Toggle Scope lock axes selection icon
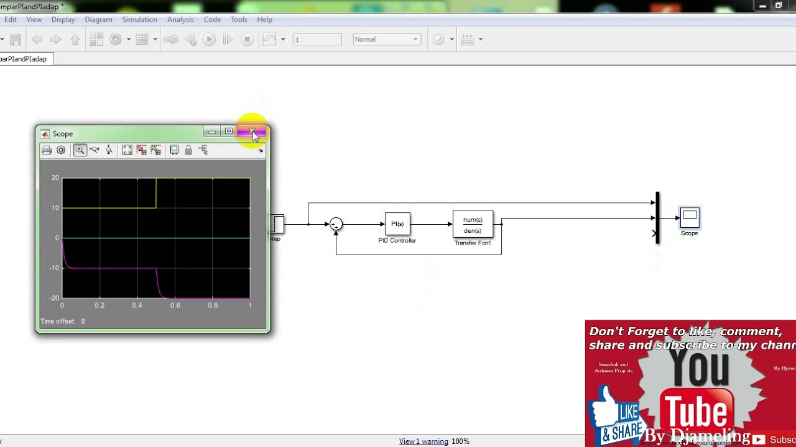The image size is (796, 447). (188, 150)
